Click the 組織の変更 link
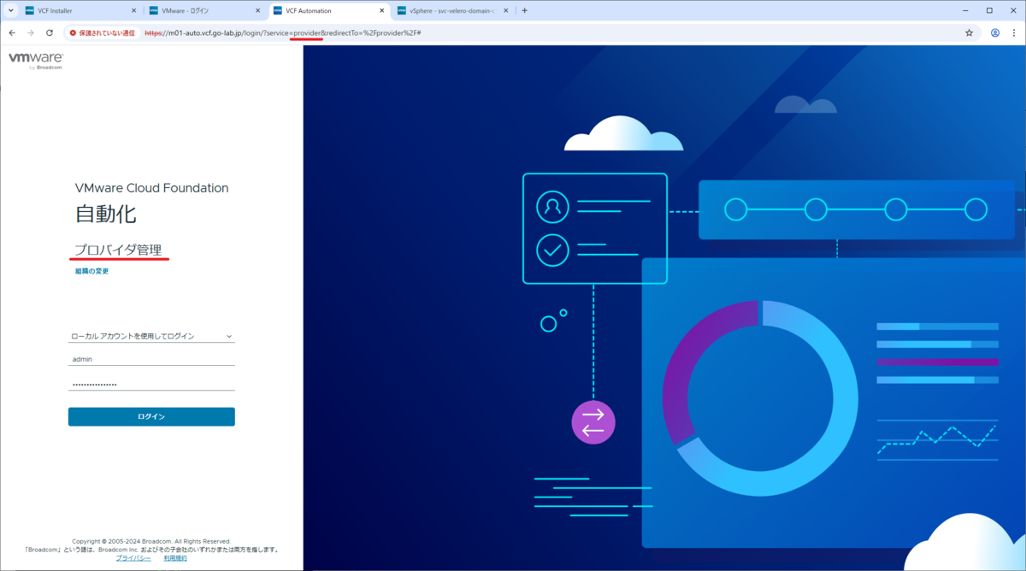The image size is (1026, 571). coord(91,271)
